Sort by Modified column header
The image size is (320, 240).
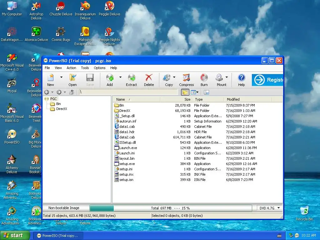(x=248, y=99)
